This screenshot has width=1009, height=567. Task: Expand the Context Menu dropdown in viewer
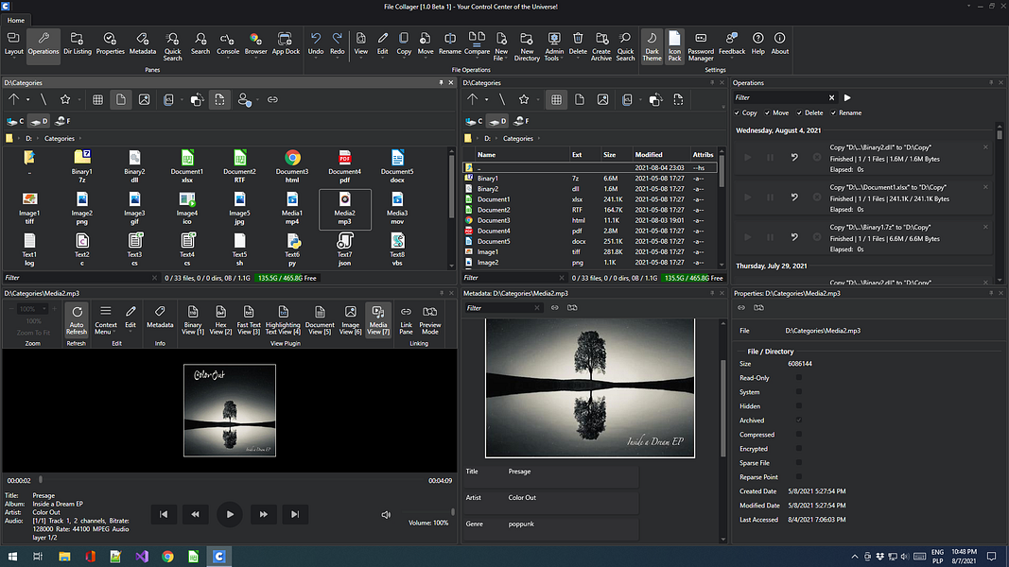(x=106, y=318)
